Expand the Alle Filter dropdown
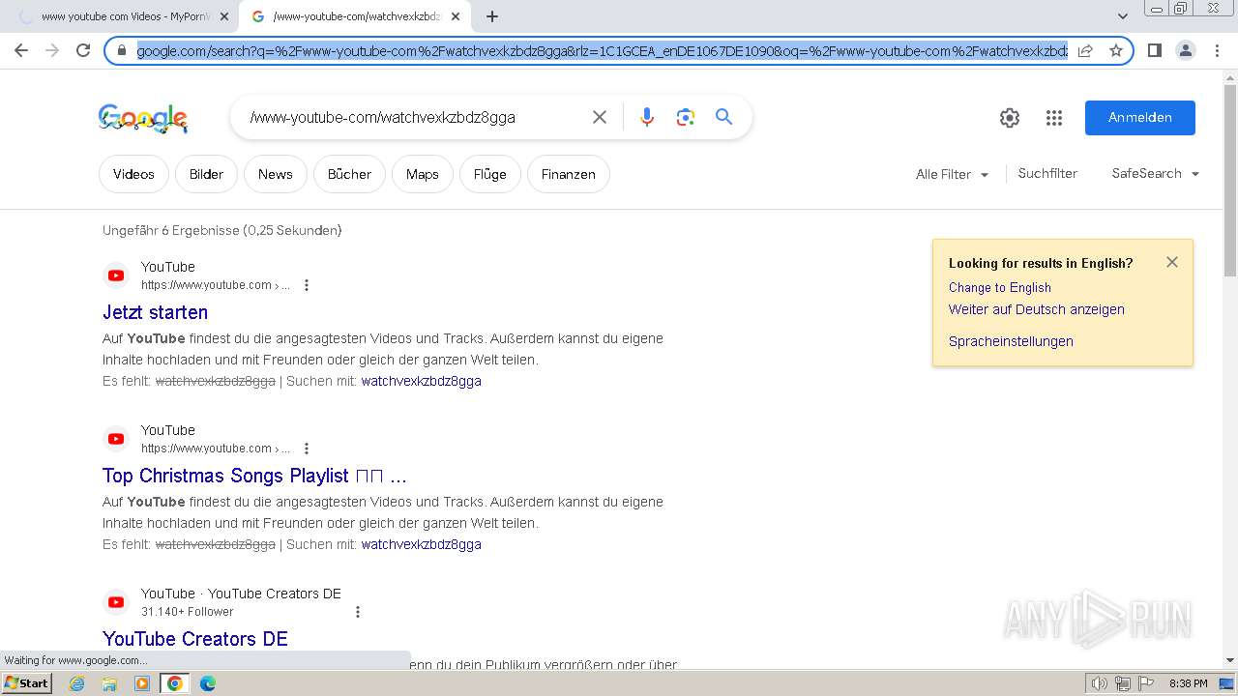 (953, 174)
